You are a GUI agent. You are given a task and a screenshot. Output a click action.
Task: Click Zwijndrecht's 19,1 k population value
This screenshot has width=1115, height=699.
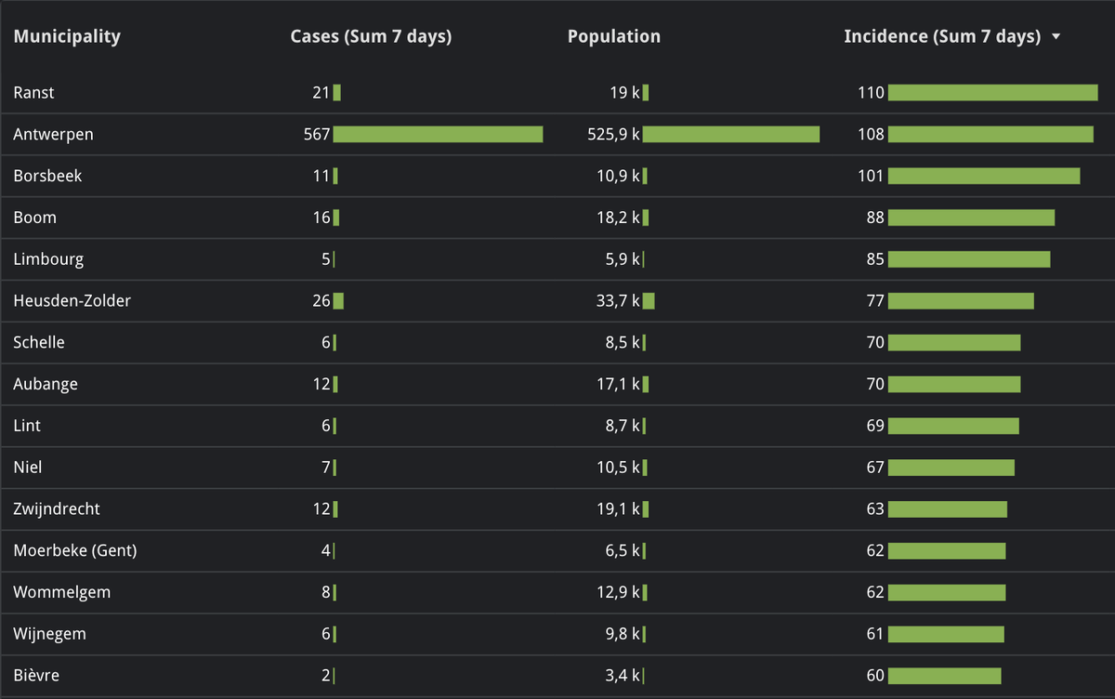click(x=619, y=509)
